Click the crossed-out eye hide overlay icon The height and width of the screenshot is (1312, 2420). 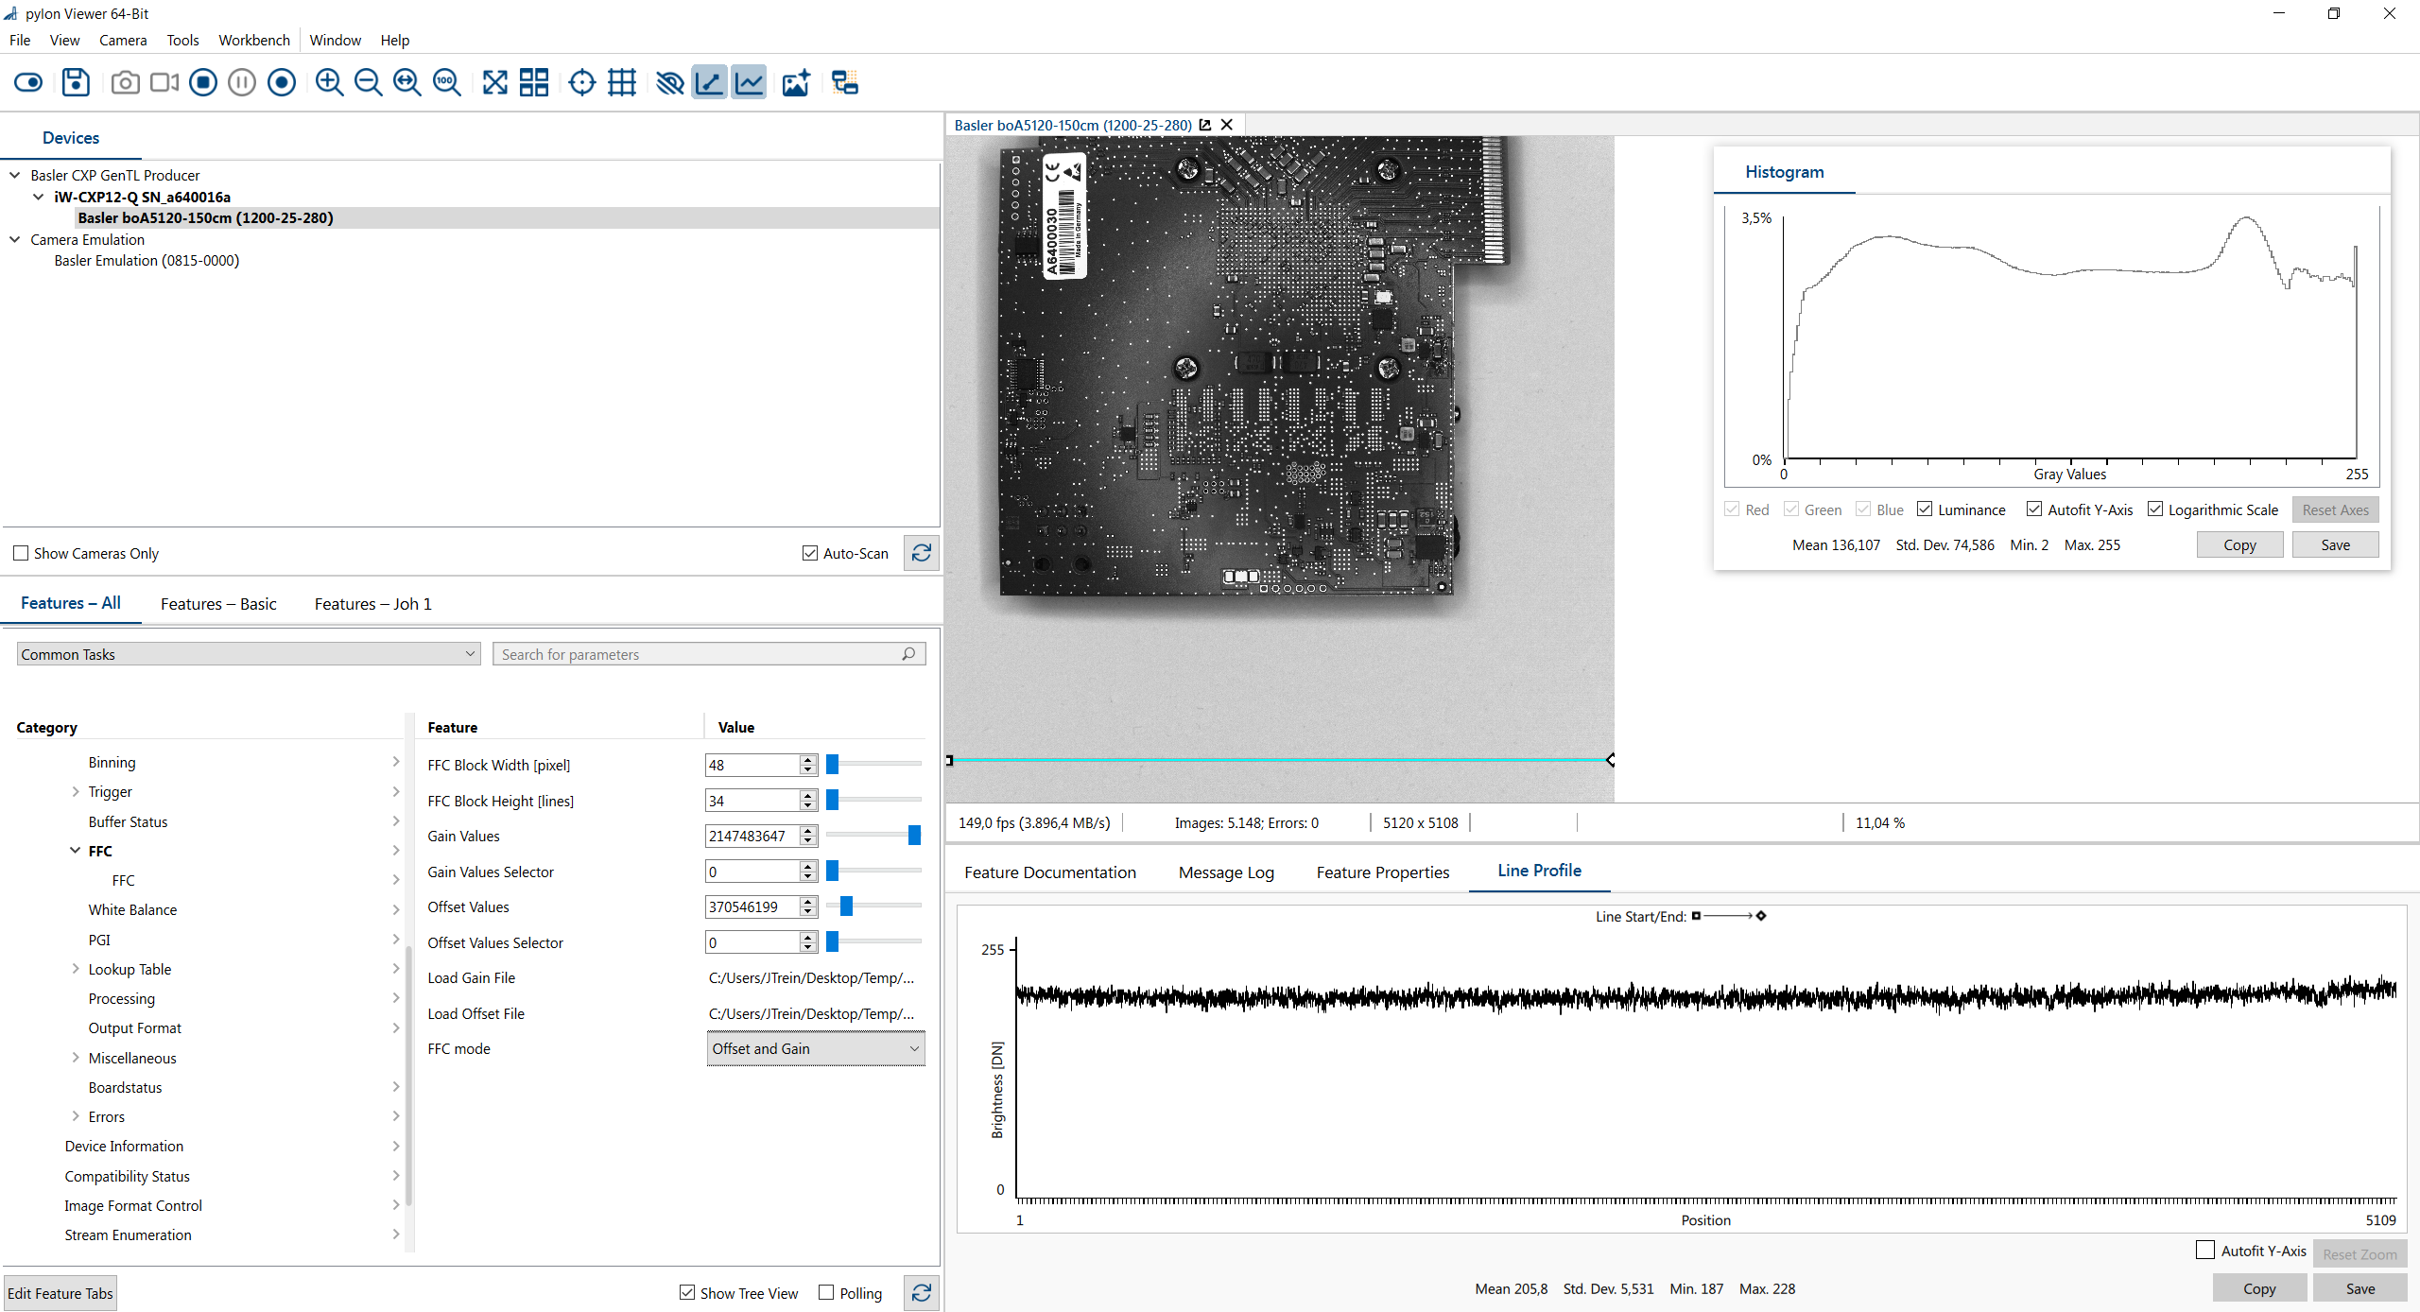[670, 83]
